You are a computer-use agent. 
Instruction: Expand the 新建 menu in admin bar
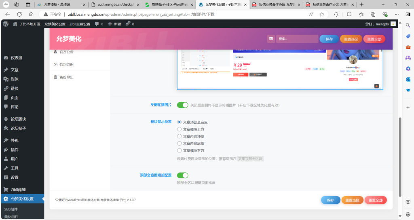(x=114, y=24)
